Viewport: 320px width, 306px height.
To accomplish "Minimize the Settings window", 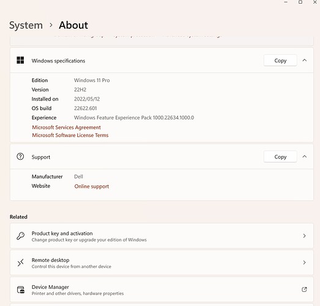I will [x=286, y=2].
